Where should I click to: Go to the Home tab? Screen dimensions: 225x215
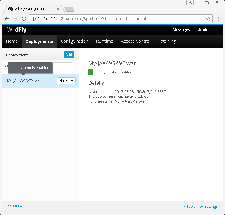click(12, 41)
